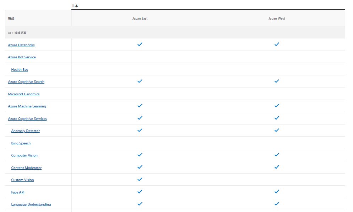The image size is (353, 212).
Task: Select the Japan West column header
Action: point(277,18)
